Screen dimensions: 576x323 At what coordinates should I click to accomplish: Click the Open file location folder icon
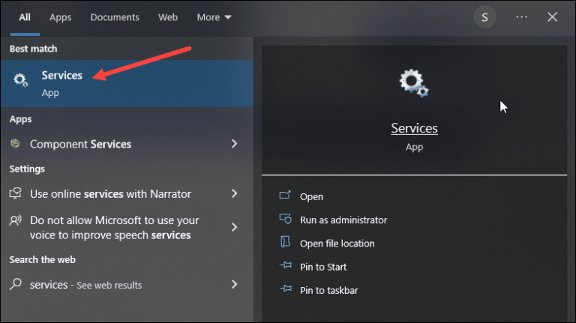pos(285,243)
